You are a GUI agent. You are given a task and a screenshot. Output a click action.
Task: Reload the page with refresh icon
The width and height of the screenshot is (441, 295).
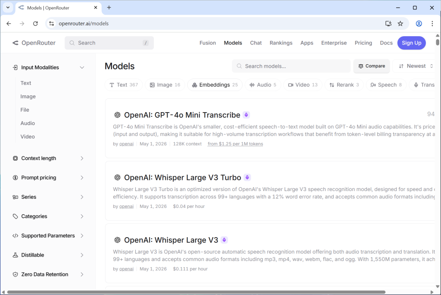coord(35,24)
